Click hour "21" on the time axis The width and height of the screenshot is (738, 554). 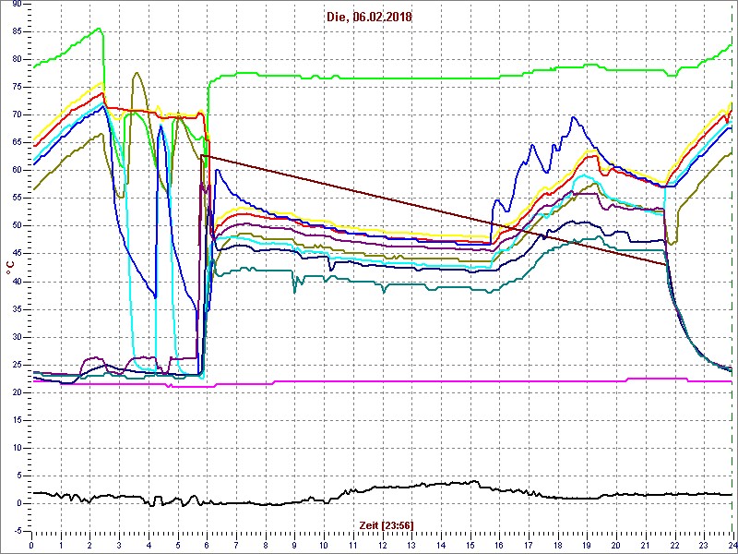[x=645, y=543]
